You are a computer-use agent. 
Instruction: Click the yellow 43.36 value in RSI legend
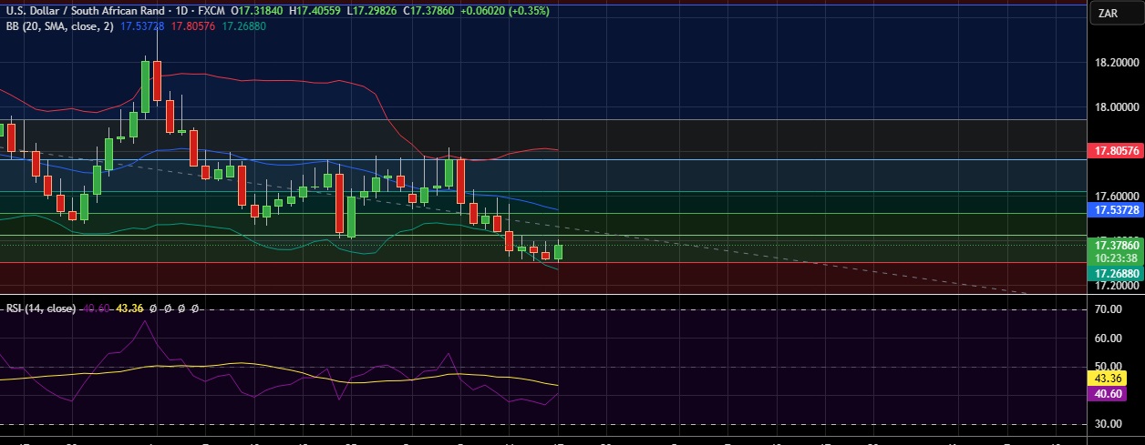(131, 308)
